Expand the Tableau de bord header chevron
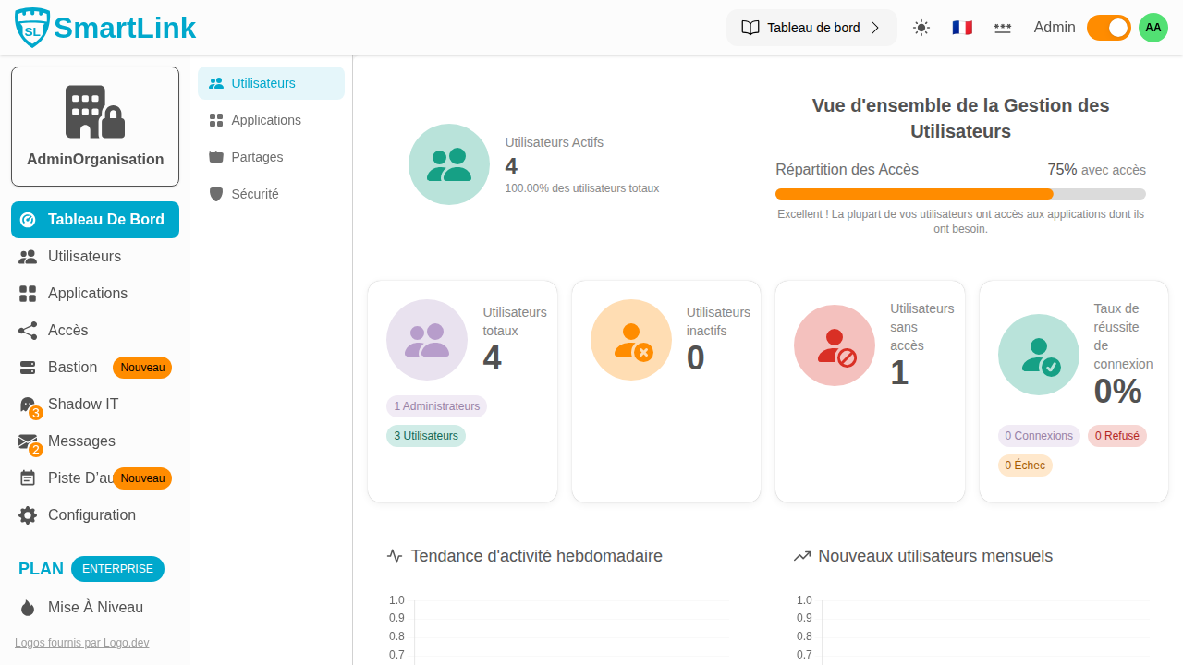This screenshot has width=1183, height=665. [875, 28]
